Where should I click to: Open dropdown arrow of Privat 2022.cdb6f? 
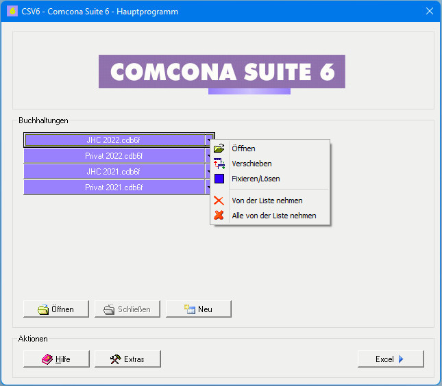[x=208, y=155]
